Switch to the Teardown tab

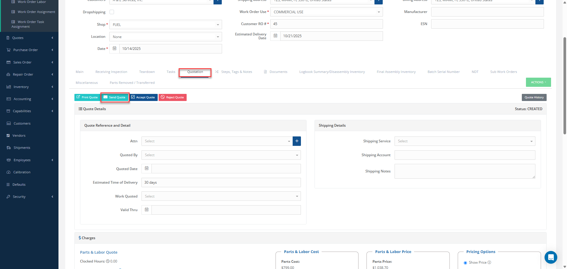[147, 72]
